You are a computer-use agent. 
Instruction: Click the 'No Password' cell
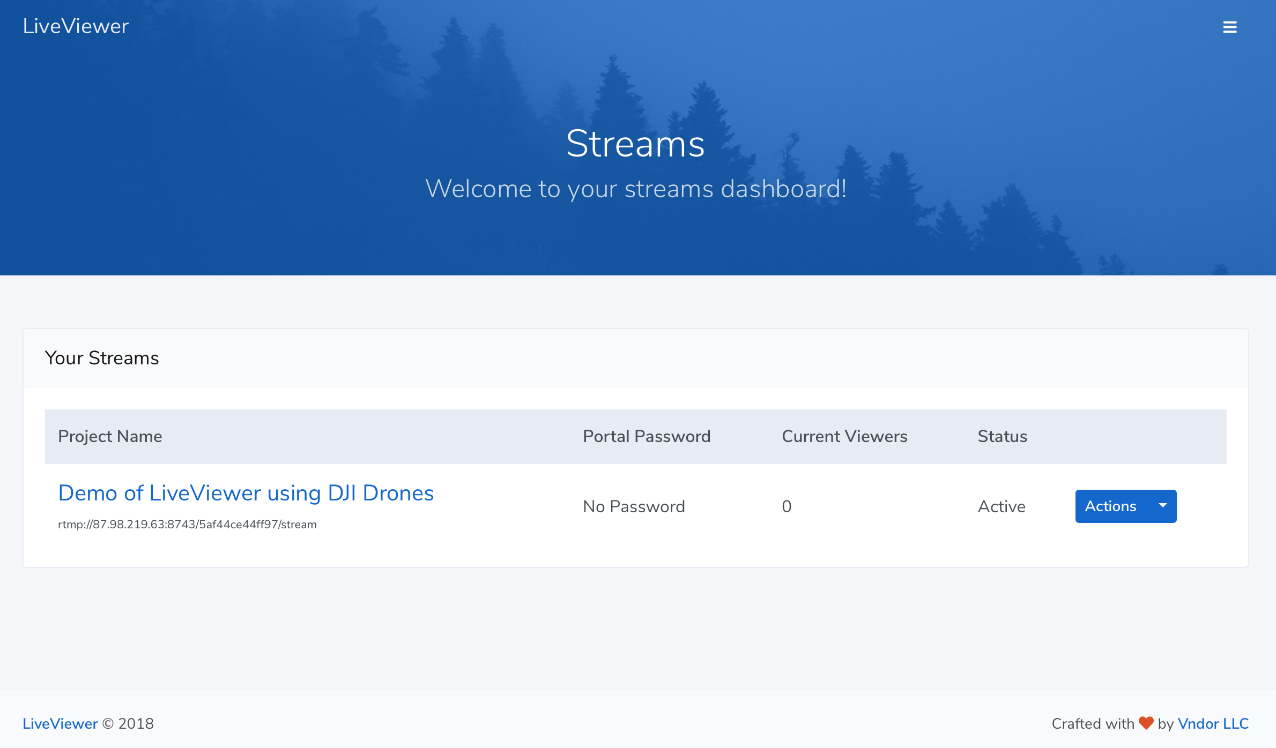click(x=634, y=506)
